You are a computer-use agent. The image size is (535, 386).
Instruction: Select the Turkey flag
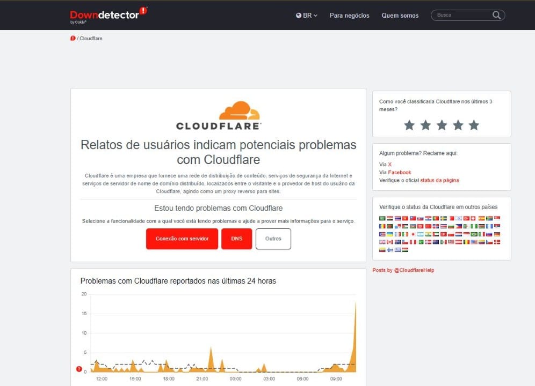point(466,218)
